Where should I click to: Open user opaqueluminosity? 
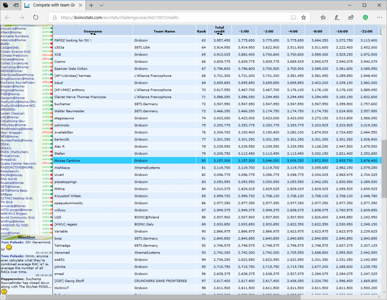click(x=69, y=203)
